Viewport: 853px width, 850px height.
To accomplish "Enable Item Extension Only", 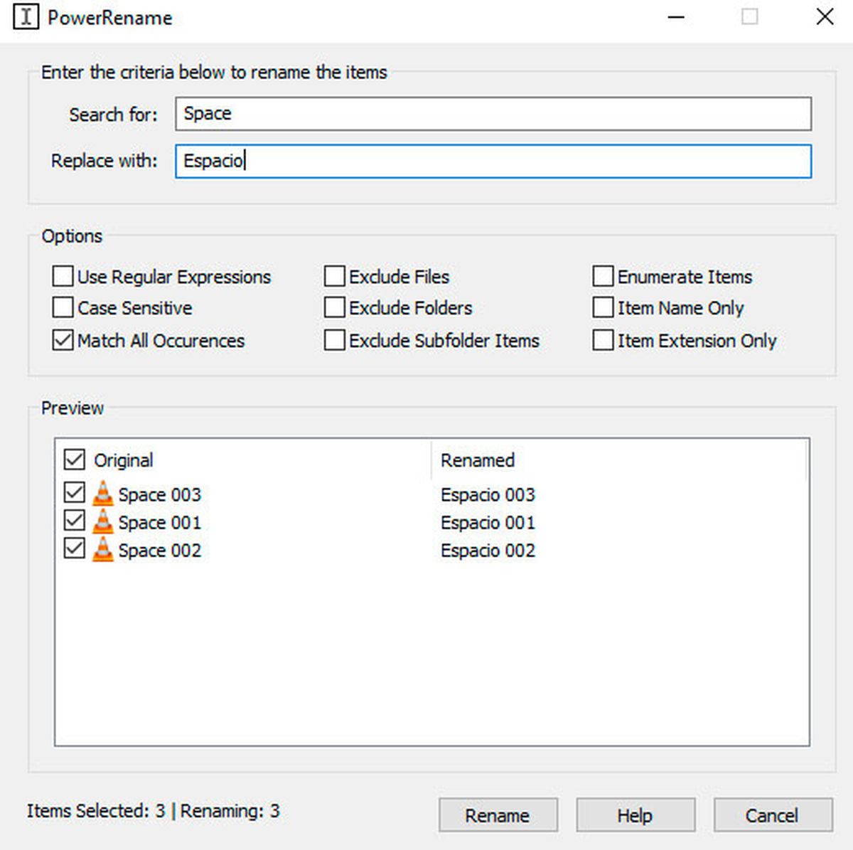I will (x=603, y=340).
